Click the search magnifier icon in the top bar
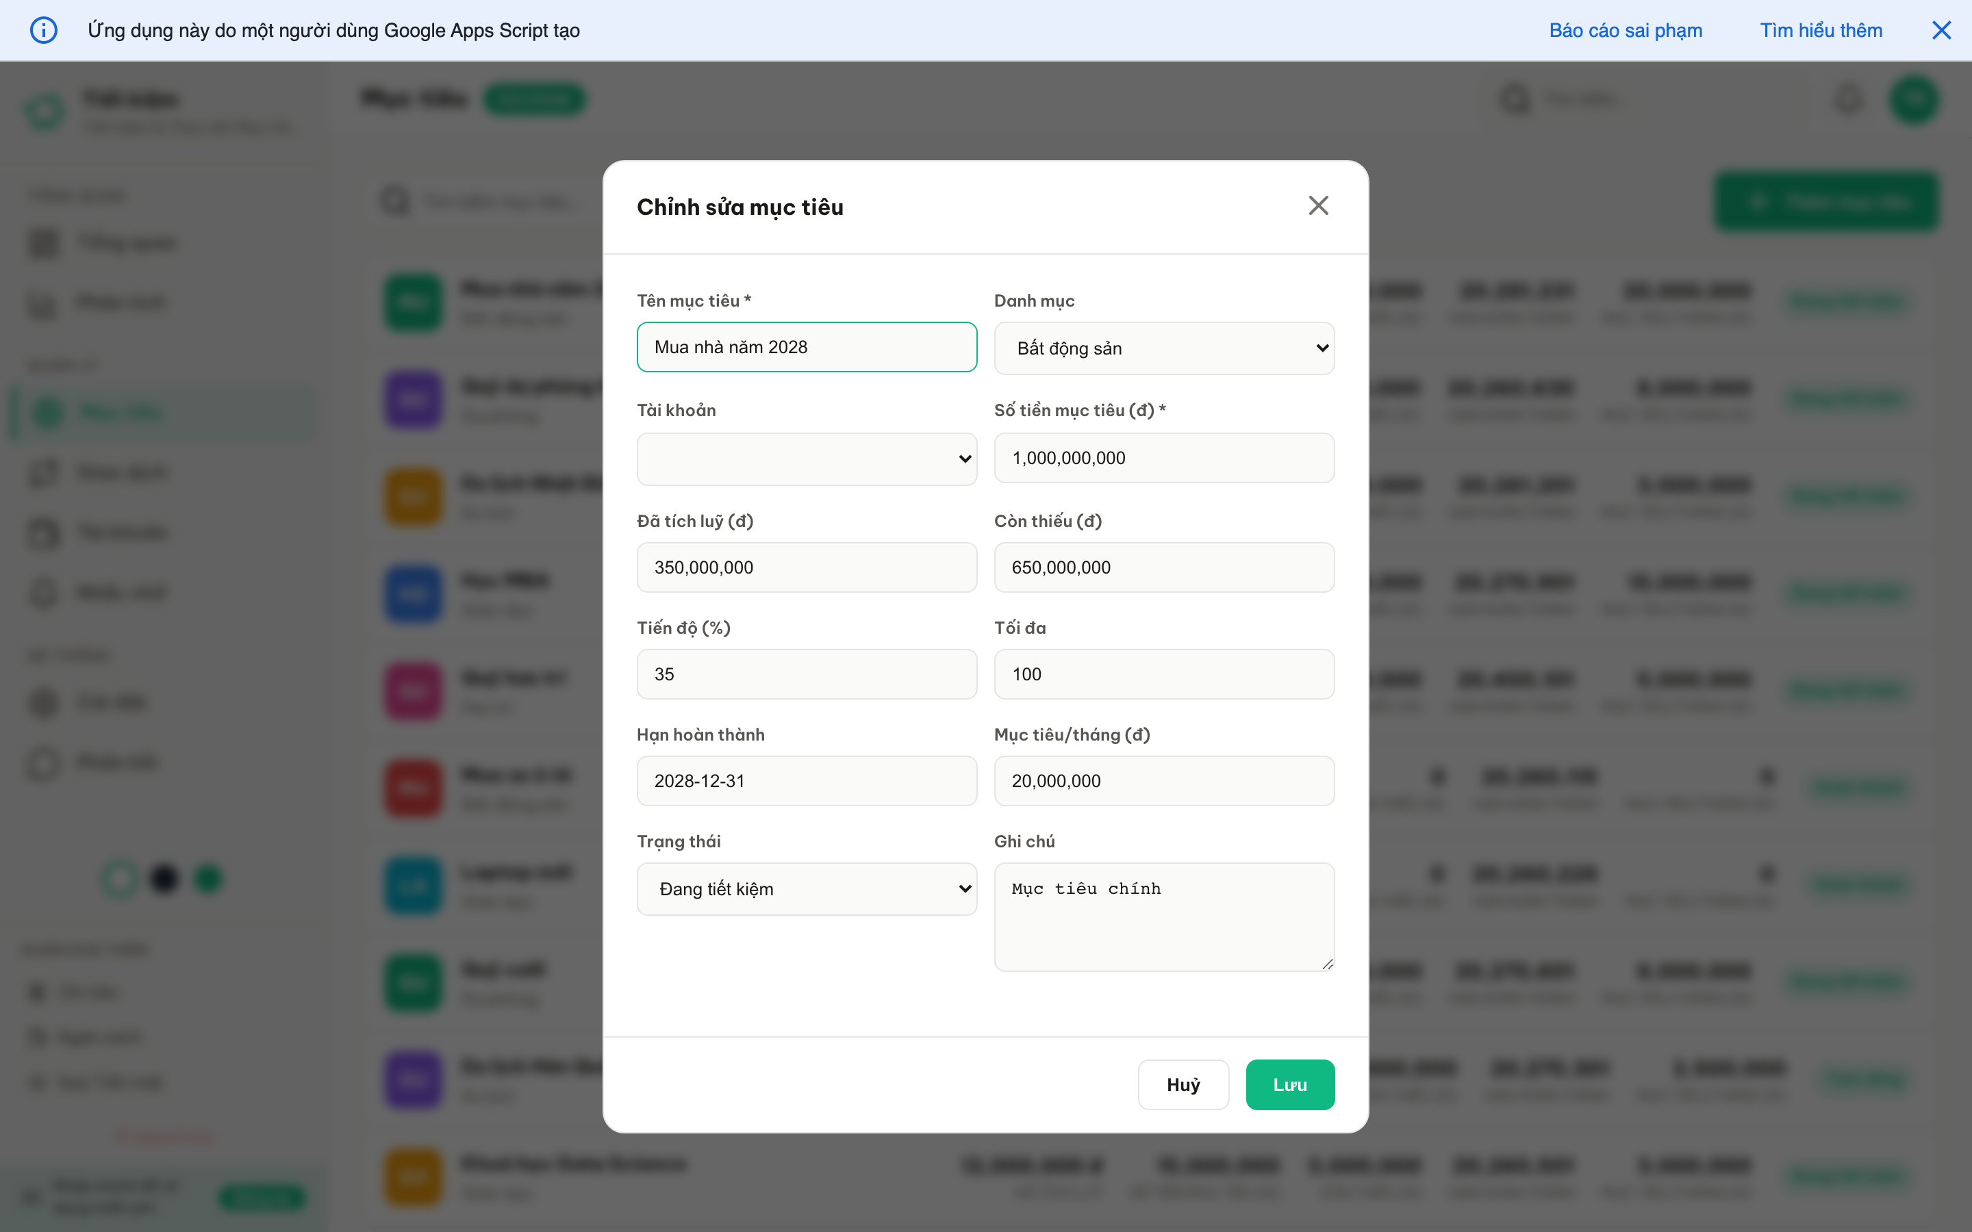Viewport: 1972px width, 1232px height. 1515,99
